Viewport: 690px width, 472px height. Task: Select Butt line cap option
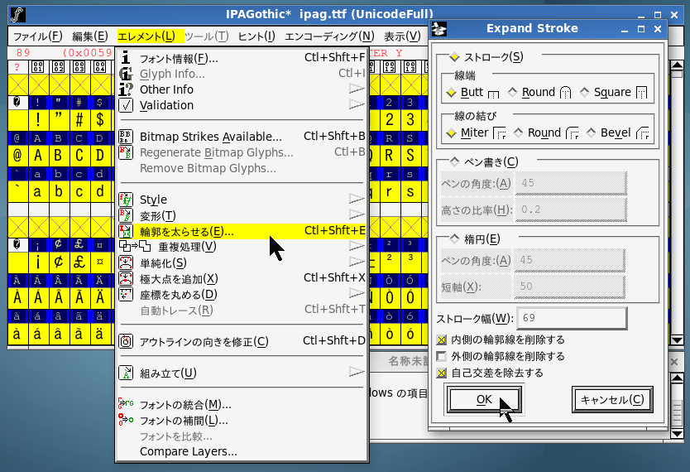(x=451, y=93)
